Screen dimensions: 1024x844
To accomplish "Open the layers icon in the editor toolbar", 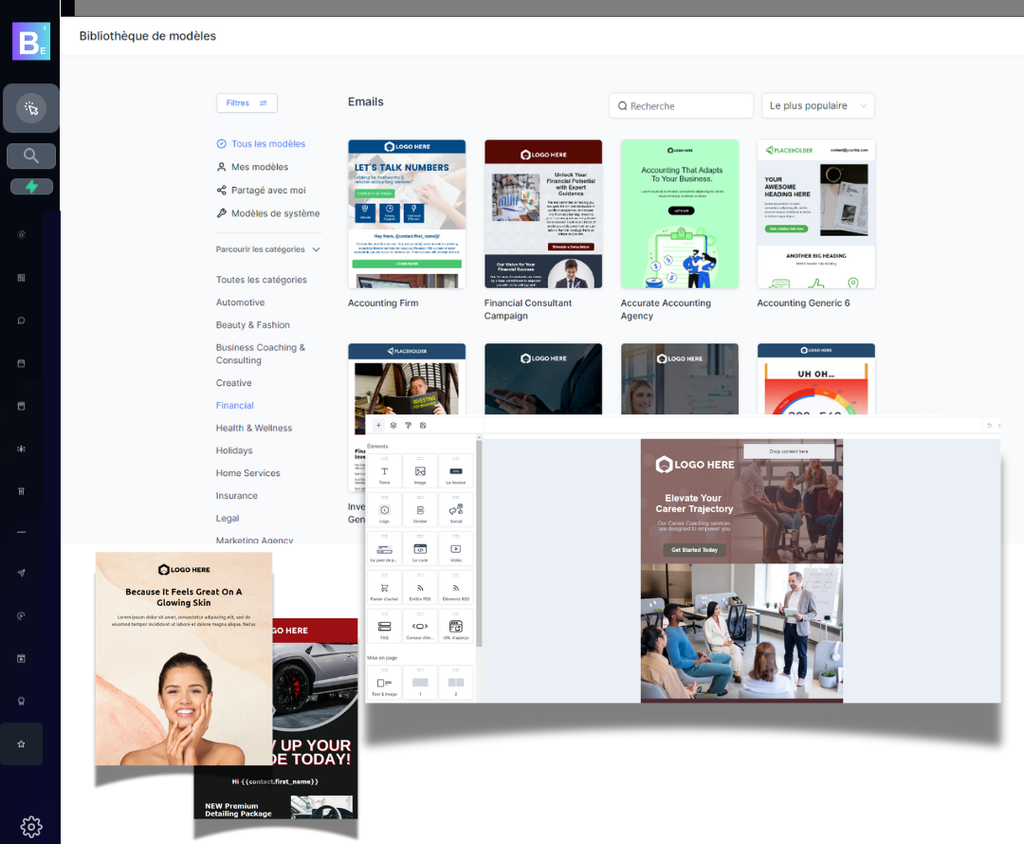I will (x=393, y=425).
